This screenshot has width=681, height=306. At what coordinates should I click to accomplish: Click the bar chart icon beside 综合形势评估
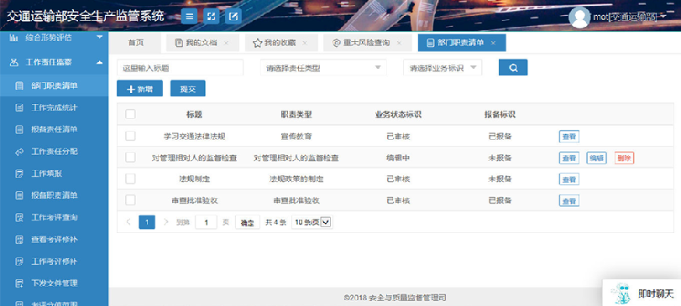tap(14, 38)
